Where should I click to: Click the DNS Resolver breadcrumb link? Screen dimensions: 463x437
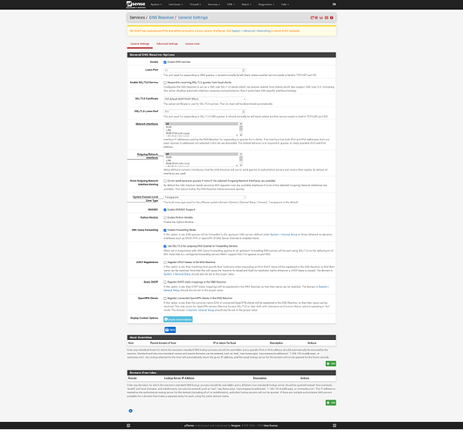point(162,17)
